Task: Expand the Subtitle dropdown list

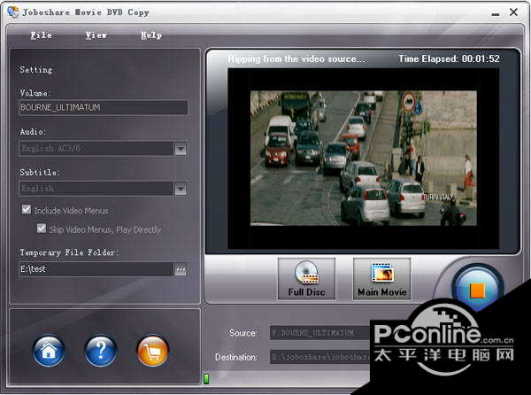Action: (x=181, y=189)
